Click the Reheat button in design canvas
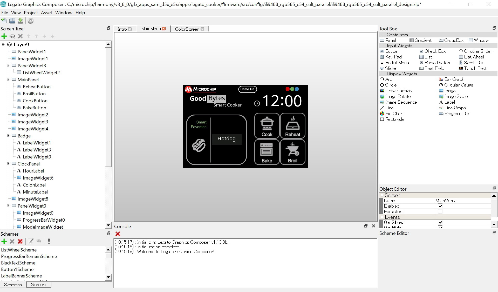This screenshot has height=292, width=498. (292, 126)
